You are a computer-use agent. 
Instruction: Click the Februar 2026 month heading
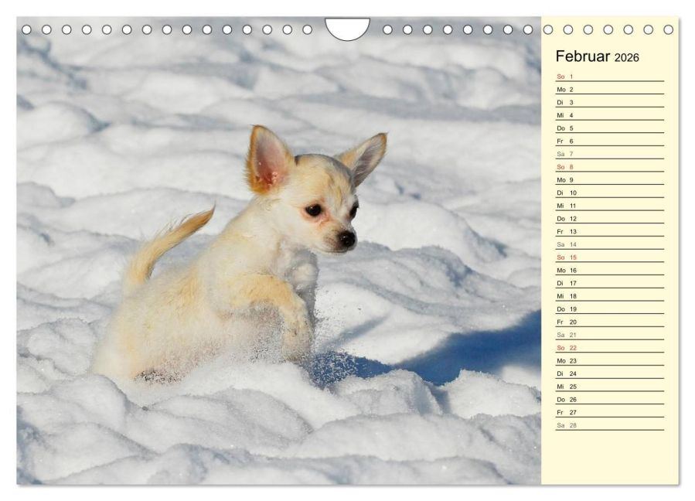point(597,56)
